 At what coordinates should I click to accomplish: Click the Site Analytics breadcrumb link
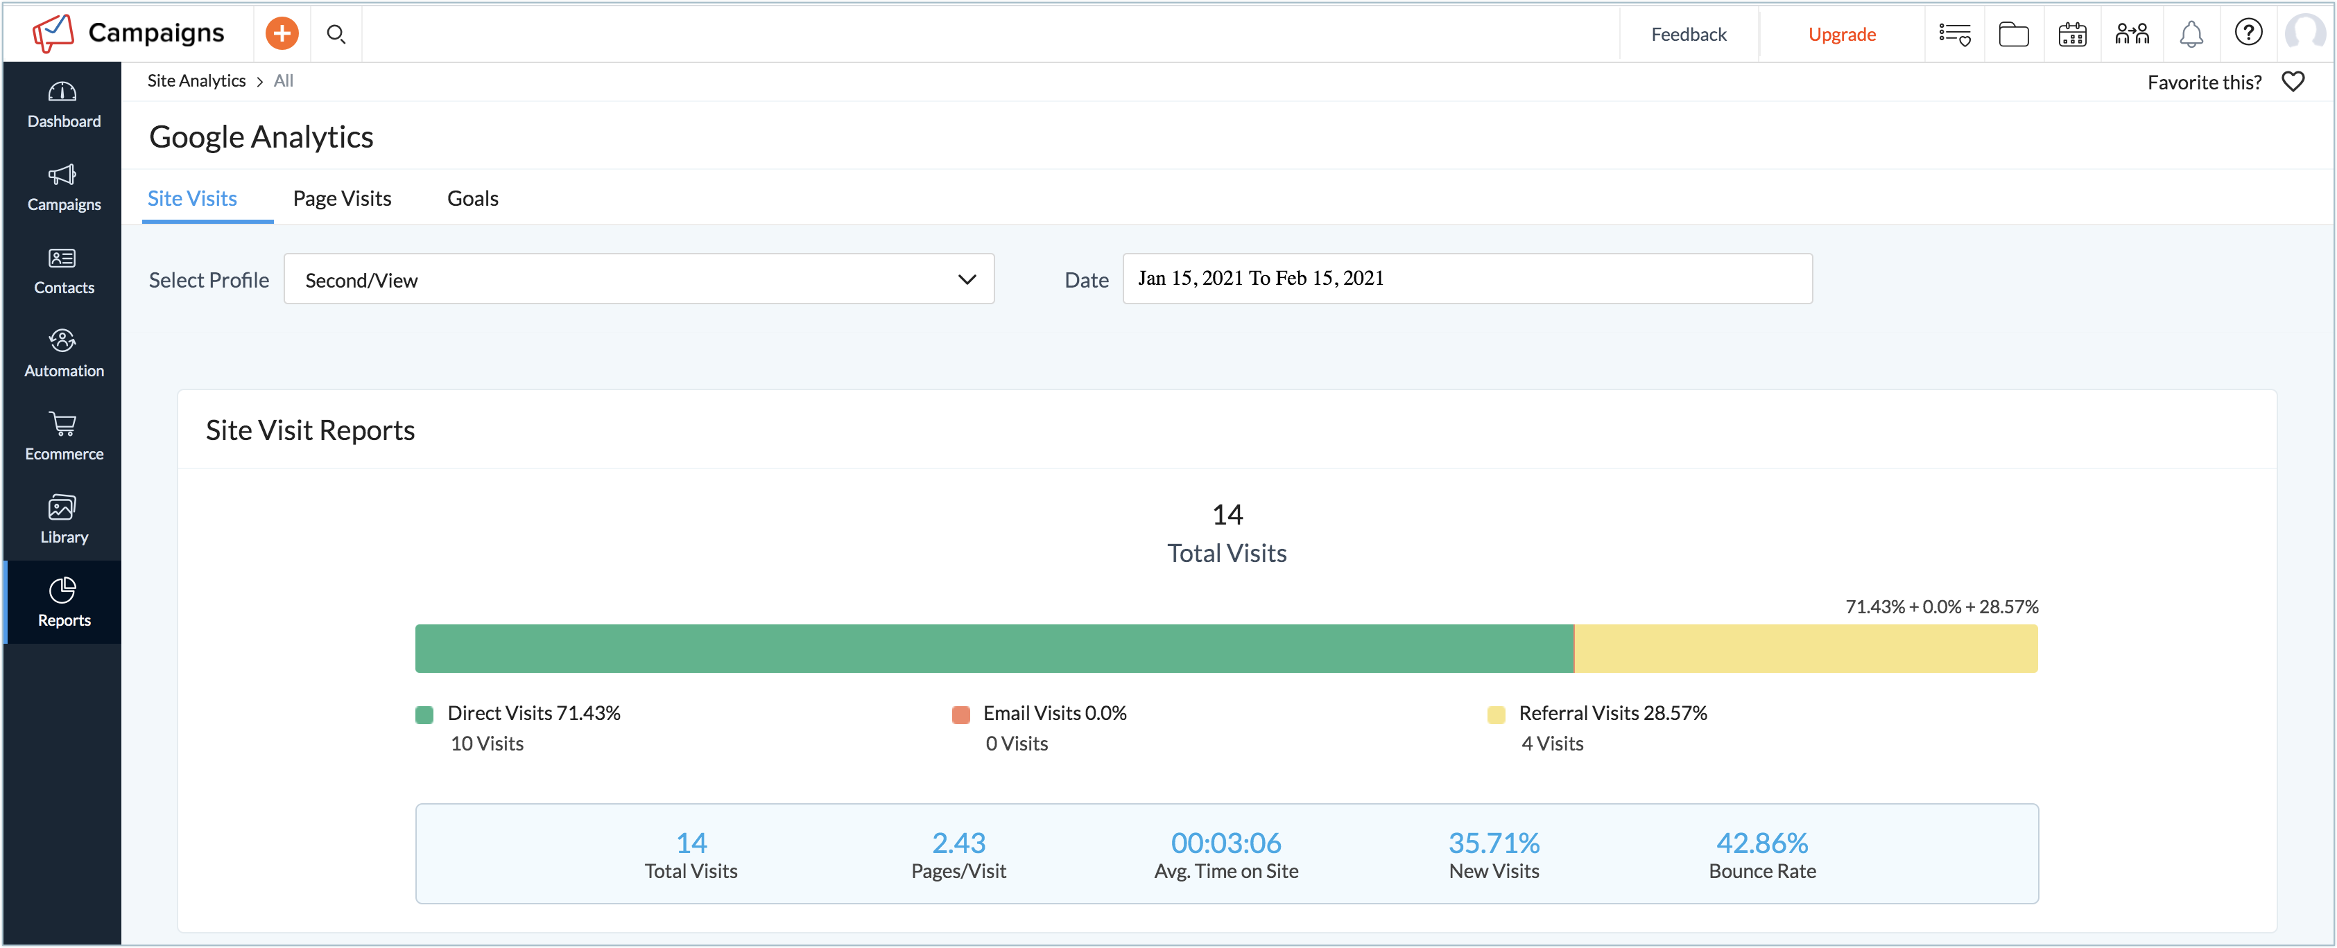point(196,80)
